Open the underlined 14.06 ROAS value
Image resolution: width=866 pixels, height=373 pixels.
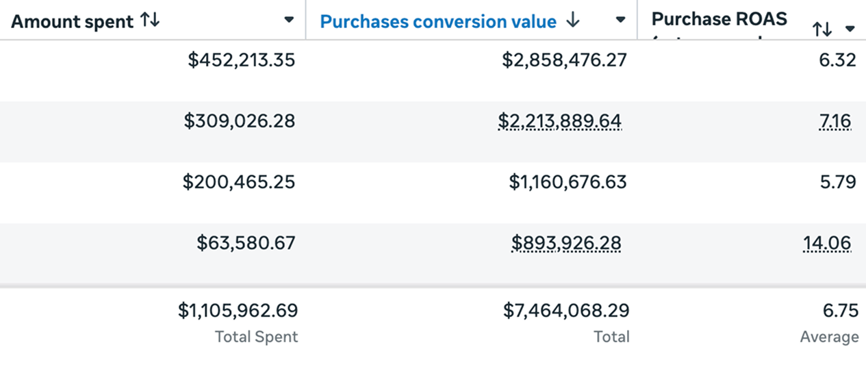click(827, 243)
